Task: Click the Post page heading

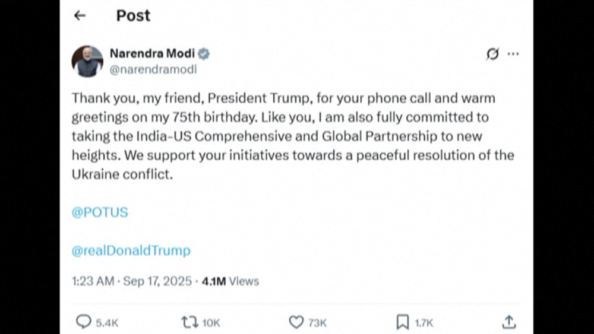Action: click(x=133, y=16)
